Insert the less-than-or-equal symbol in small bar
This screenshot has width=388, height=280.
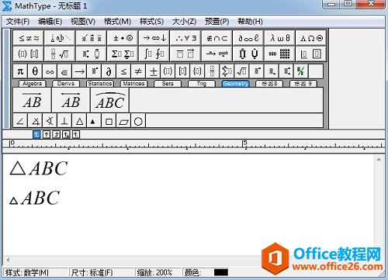click(x=123, y=71)
